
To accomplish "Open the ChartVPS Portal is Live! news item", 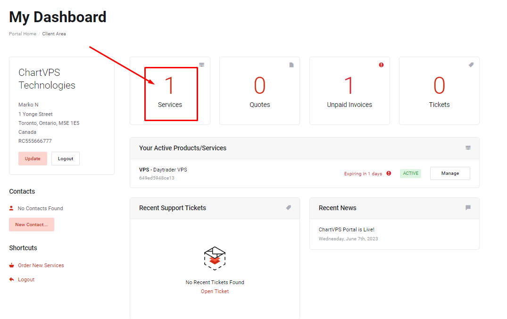I will 346,229.
